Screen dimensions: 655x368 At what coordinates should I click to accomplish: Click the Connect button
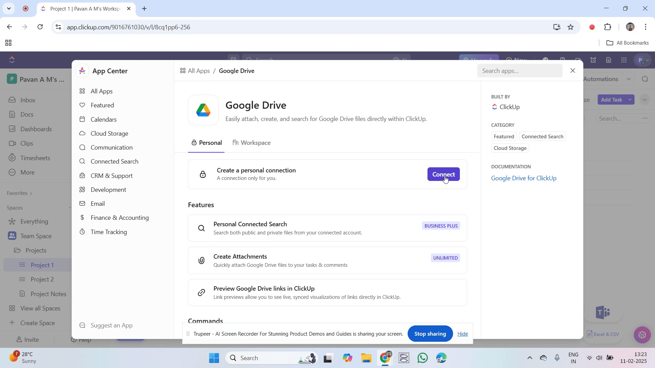[x=443, y=174]
